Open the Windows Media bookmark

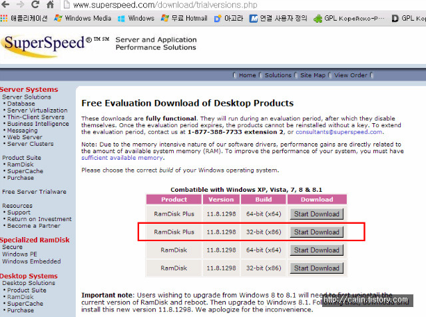pos(83,18)
